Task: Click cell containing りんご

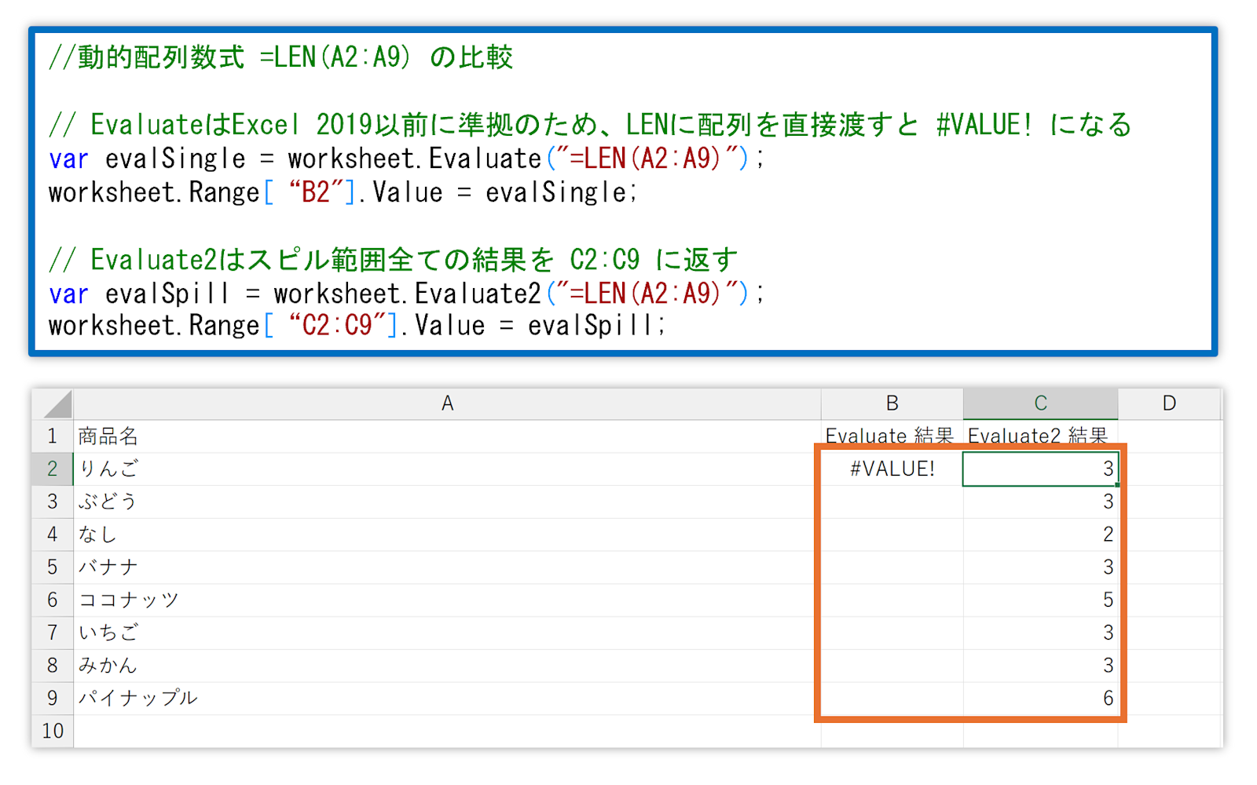Action: [x=447, y=469]
